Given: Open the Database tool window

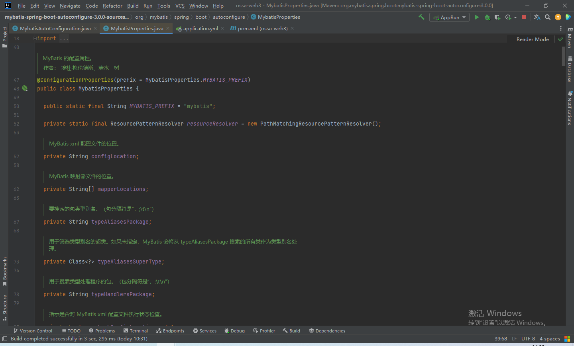Looking at the screenshot, I should pyautogui.click(x=570, y=69).
